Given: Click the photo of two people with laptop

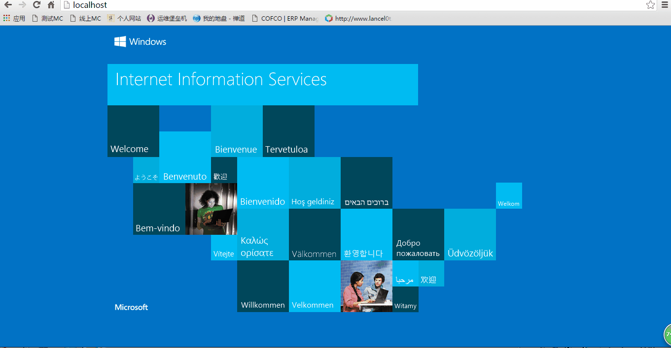Looking at the screenshot, I should tap(366, 286).
